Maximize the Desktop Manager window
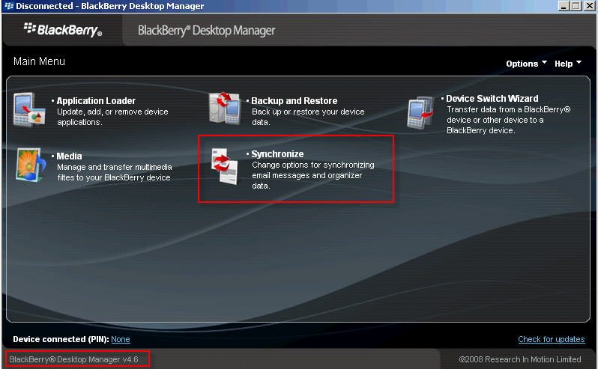The width and height of the screenshot is (598, 369). (x=576, y=6)
